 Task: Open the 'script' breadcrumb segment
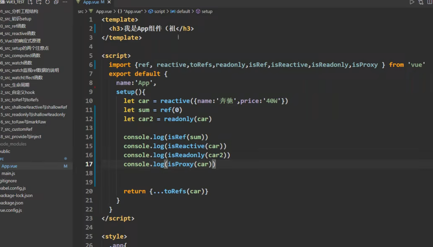click(x=159, y=11)
